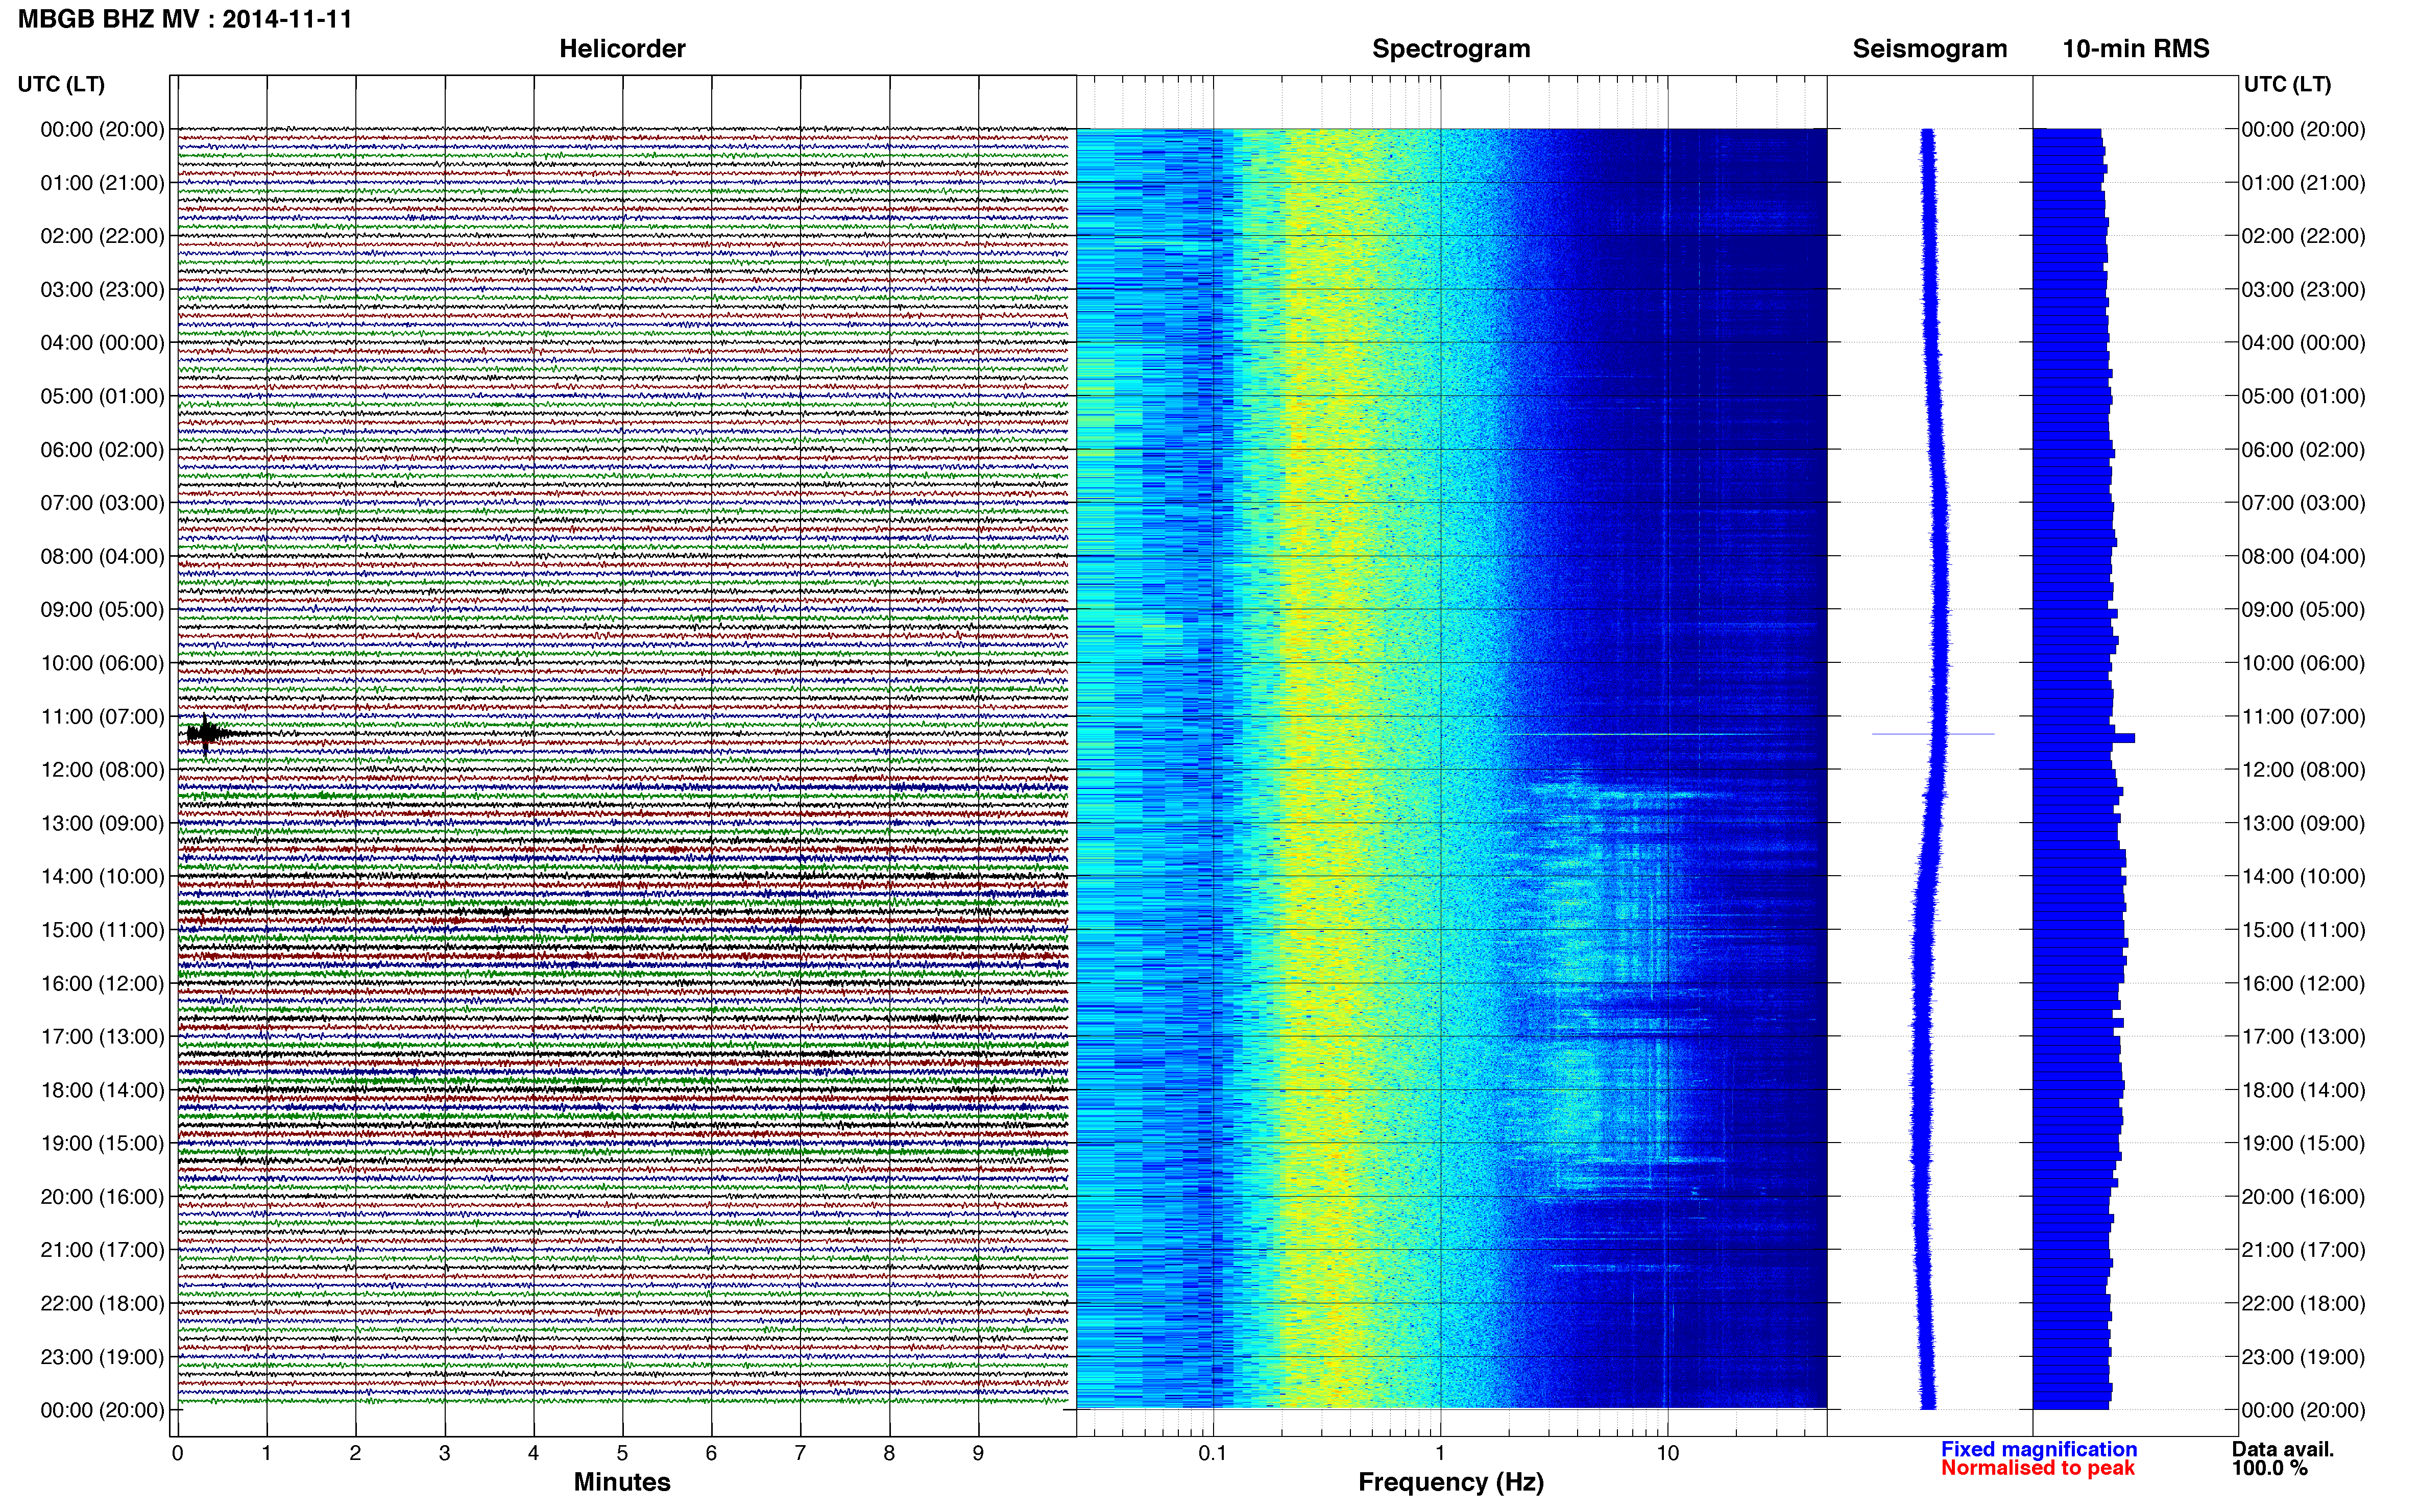Click '23:00 (19:00)' on the Helicorder time axis
This screenshot has width=2420, height=1512.
pyautogui.click(x=102, y=1357)
